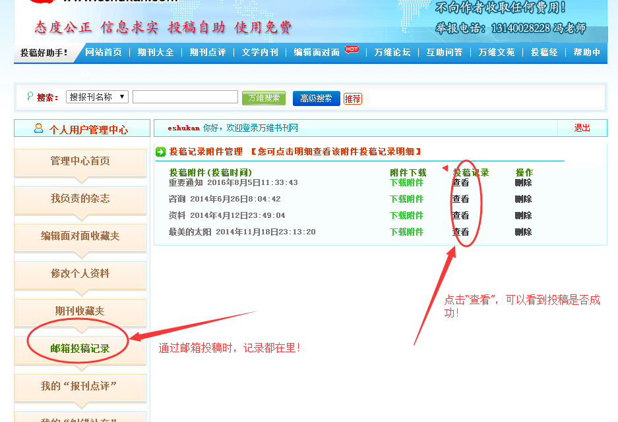Open 期刊大全 in the navigation bar
This screenshot has width=618, height=422.
[156, 53]
